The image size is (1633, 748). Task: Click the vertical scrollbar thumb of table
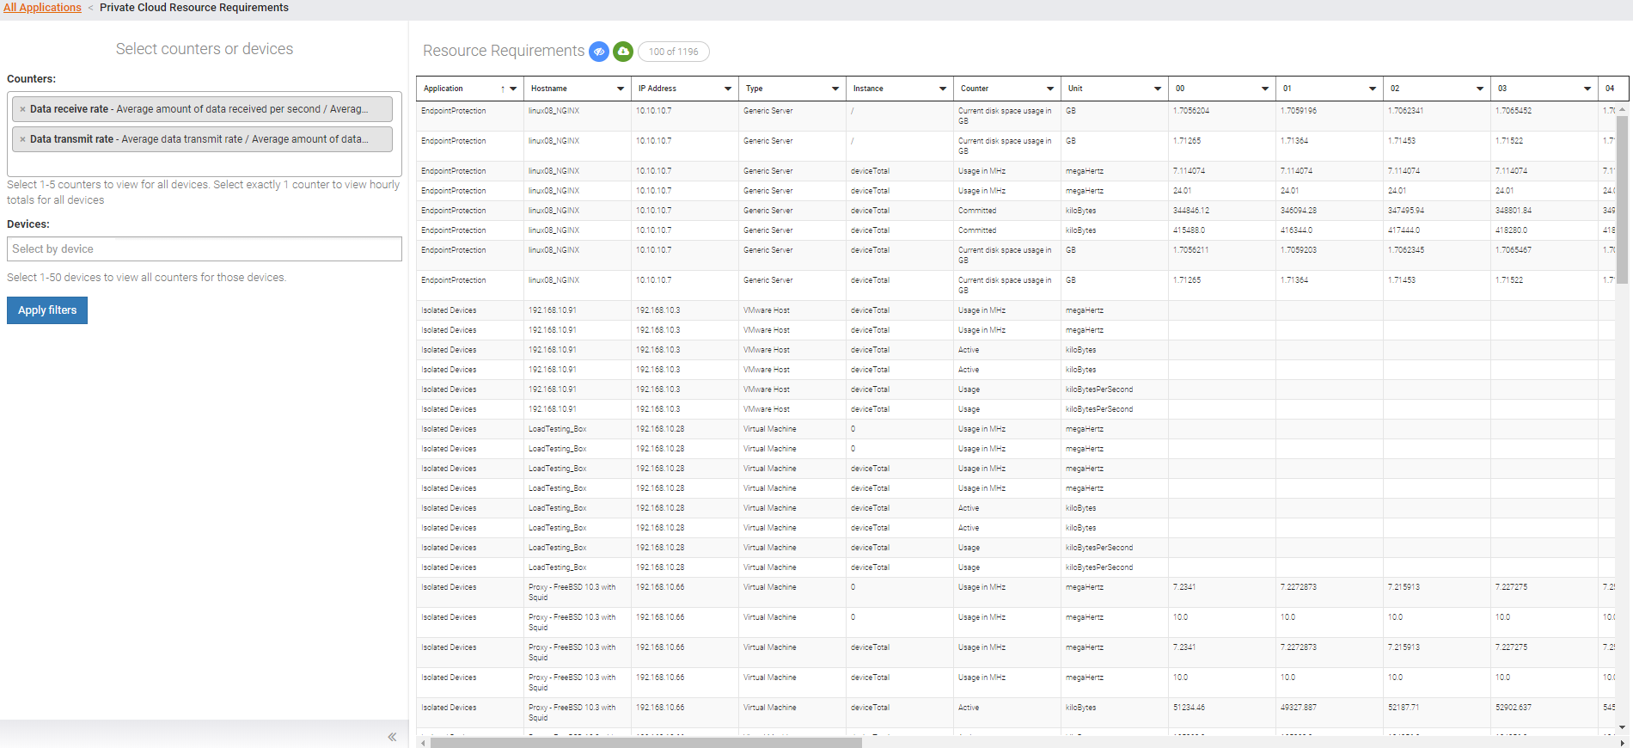pos(1623,199)
